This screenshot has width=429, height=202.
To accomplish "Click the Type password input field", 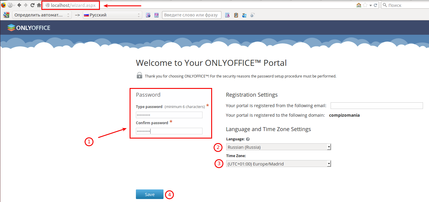I will coord(169,115).
